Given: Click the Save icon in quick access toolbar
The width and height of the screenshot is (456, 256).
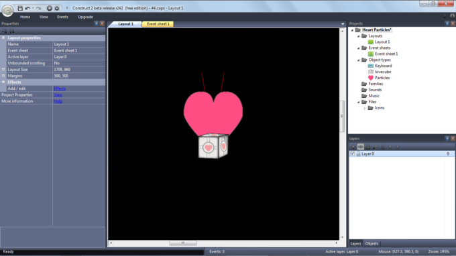Looking at the screenshot, I should 20,8.
